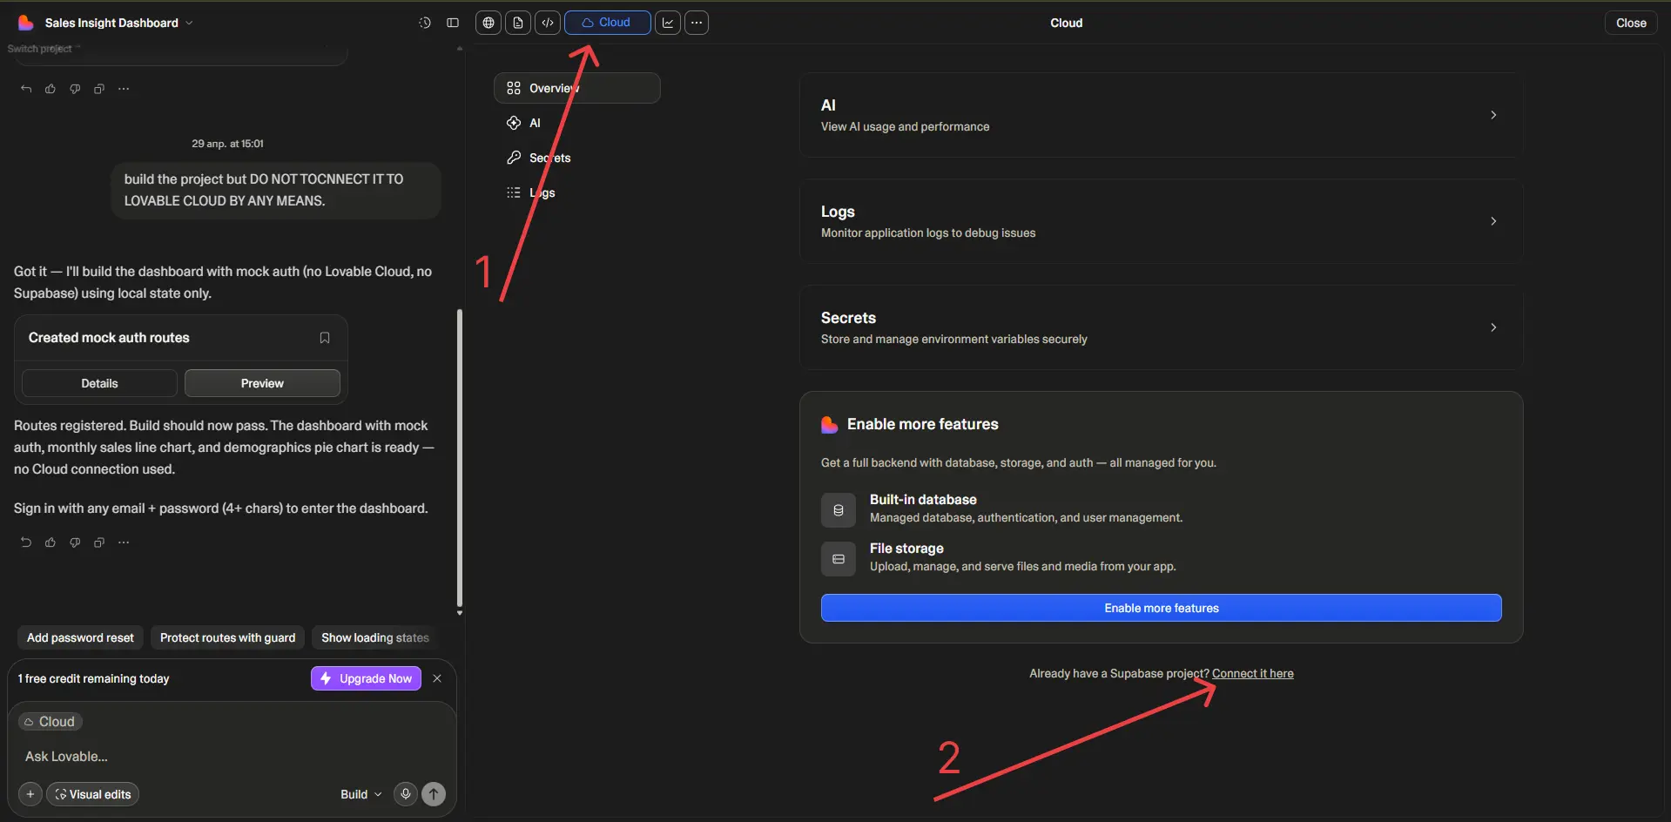Switch to code view with the </> icon

548,23
